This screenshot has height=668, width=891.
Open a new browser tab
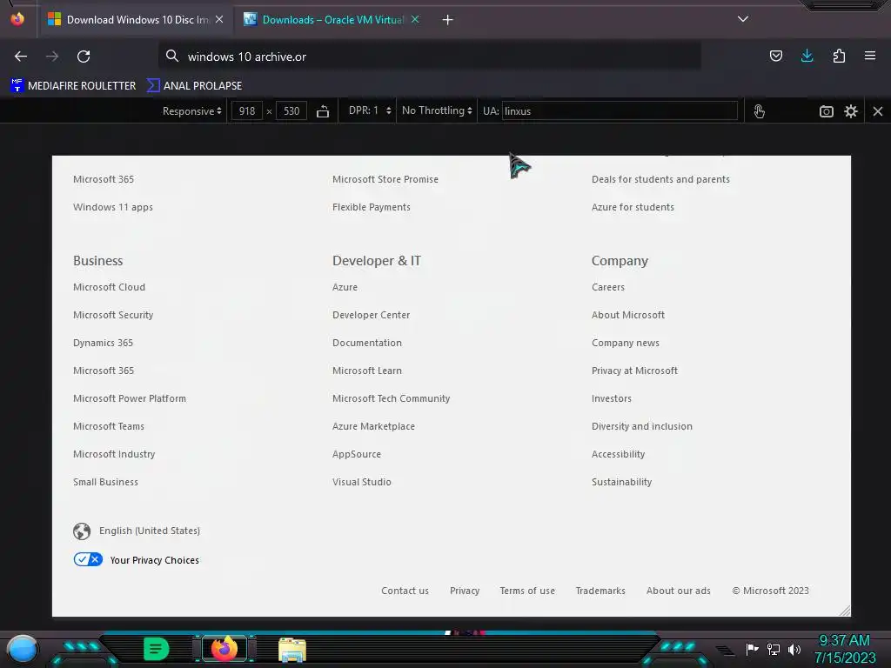[448, 20]
